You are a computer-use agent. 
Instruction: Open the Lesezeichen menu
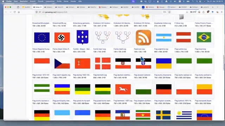pos(50,1)
